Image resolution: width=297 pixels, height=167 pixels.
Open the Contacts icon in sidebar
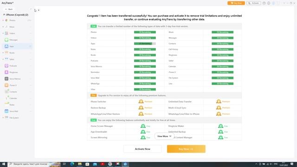(x=6, y=92)
